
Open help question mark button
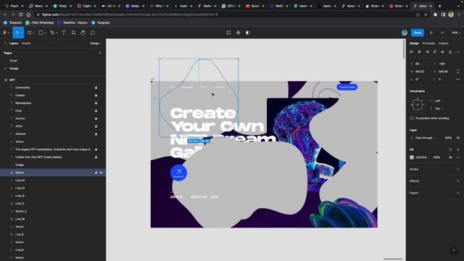pos(454,251)
